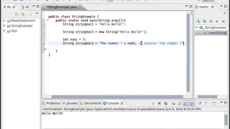Close the Outline view
The image size is (230, 129).
pyautogui.click(x=212, y=7)
